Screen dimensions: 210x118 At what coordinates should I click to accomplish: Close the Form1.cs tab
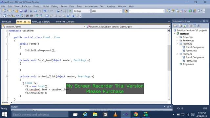29,22
